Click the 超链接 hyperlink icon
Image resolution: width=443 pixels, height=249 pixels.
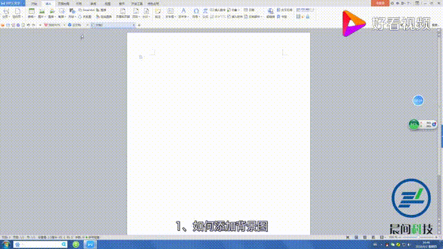coord(271,13)
